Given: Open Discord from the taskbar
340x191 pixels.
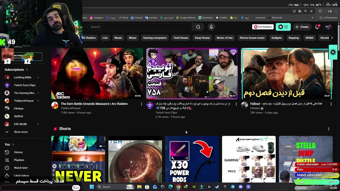Looking at the screenshot, I should 240,187.
